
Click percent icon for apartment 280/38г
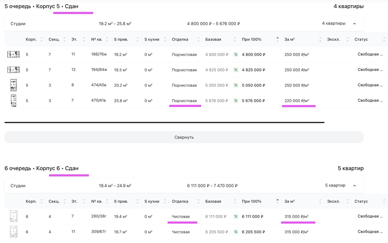(x=236, y=217)
